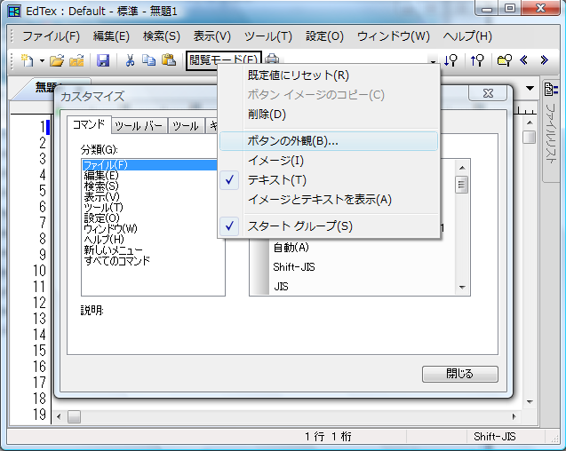Select イメージとテキストを表示(A) option
The height and width of the screenshot is (451, 566).
pyautogui.click(x=329, y=200)
